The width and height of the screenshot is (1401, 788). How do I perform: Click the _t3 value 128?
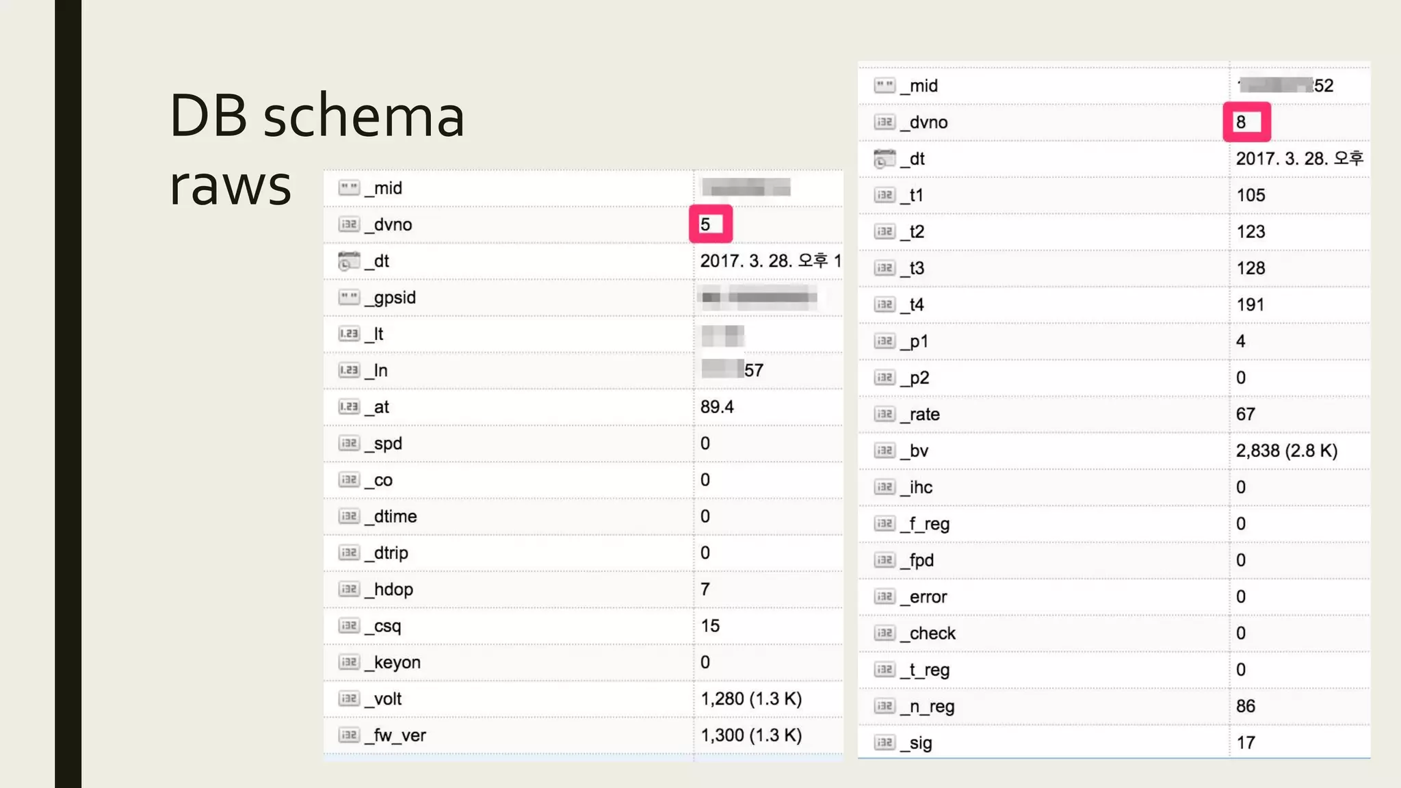[x=1251, y=268]
